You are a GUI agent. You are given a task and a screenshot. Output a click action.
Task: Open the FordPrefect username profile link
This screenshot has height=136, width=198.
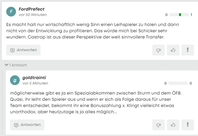[x=32, y=9]
